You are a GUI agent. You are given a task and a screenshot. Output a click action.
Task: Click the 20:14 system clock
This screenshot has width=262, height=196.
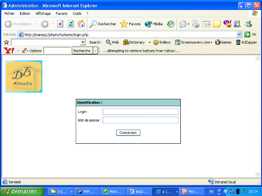pyautogui.click(x=253, y=192)
